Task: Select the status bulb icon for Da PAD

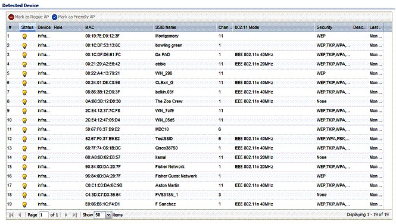Action: (24, 55)
